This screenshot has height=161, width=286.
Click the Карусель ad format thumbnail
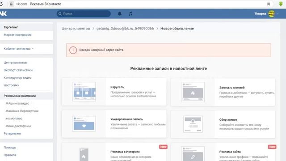click(x=84, y=92)
